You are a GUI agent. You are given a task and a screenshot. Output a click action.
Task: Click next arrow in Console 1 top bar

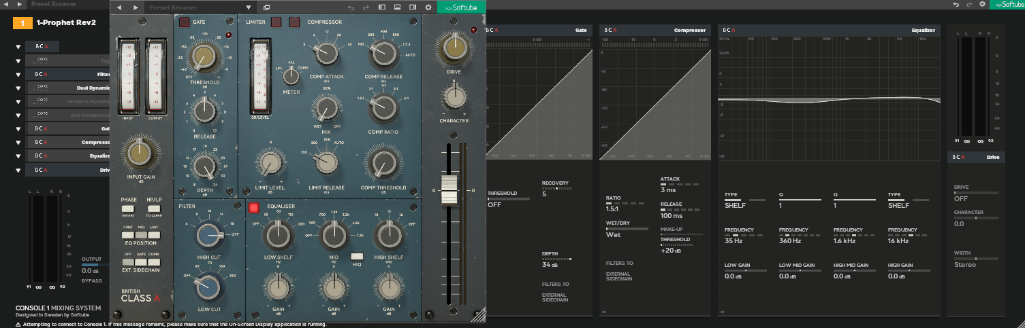tap(20, 4)
